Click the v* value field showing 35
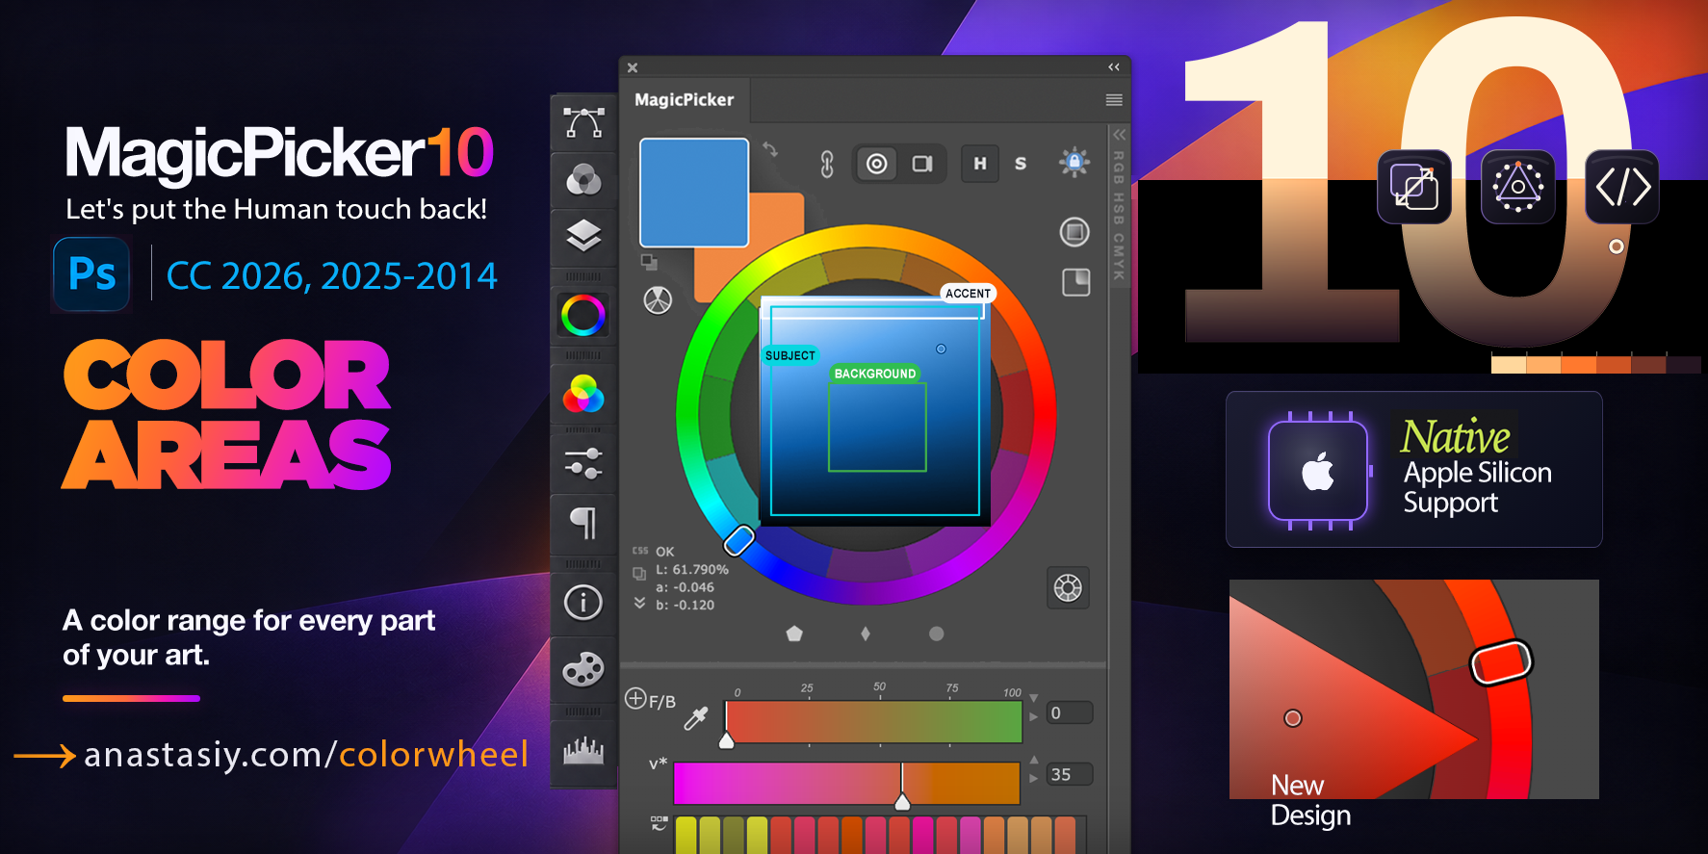 [1070, 774]
